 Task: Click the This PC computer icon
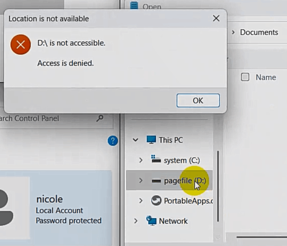point(151,140)
